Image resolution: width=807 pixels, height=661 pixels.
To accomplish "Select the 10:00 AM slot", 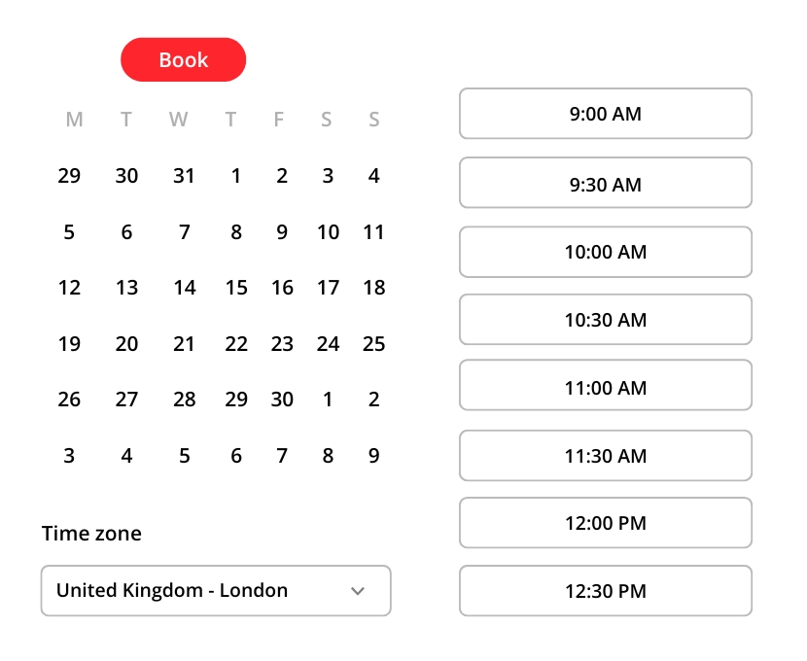I will tap(605, 252).
